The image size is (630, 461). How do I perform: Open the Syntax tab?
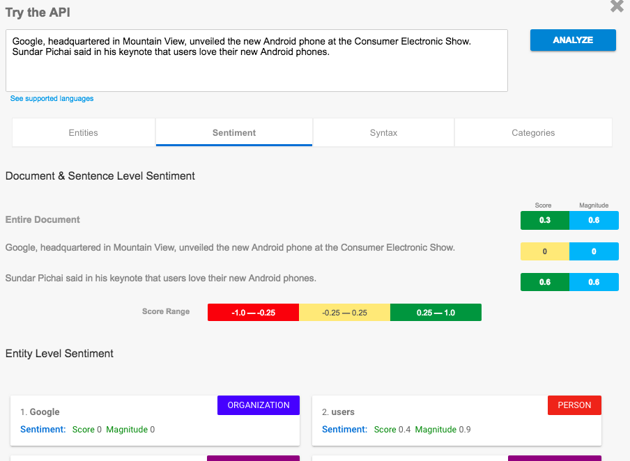(x=383, y=132)
